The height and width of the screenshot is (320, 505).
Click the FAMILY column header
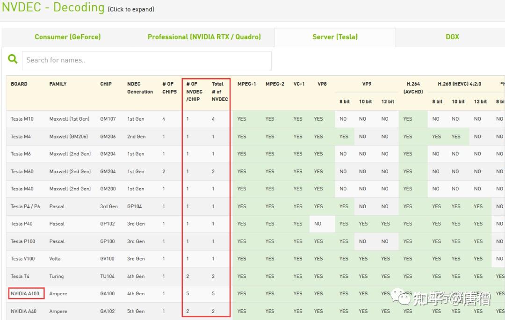[x=58, y=84]
